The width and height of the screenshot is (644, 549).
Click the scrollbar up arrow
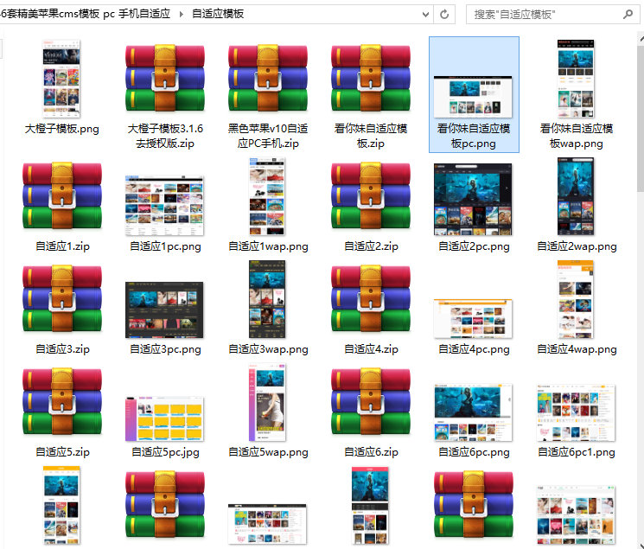641,39
